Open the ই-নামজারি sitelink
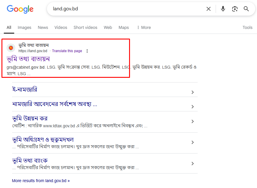Screen dimensions: 257x188 click(x=25, y=90)
